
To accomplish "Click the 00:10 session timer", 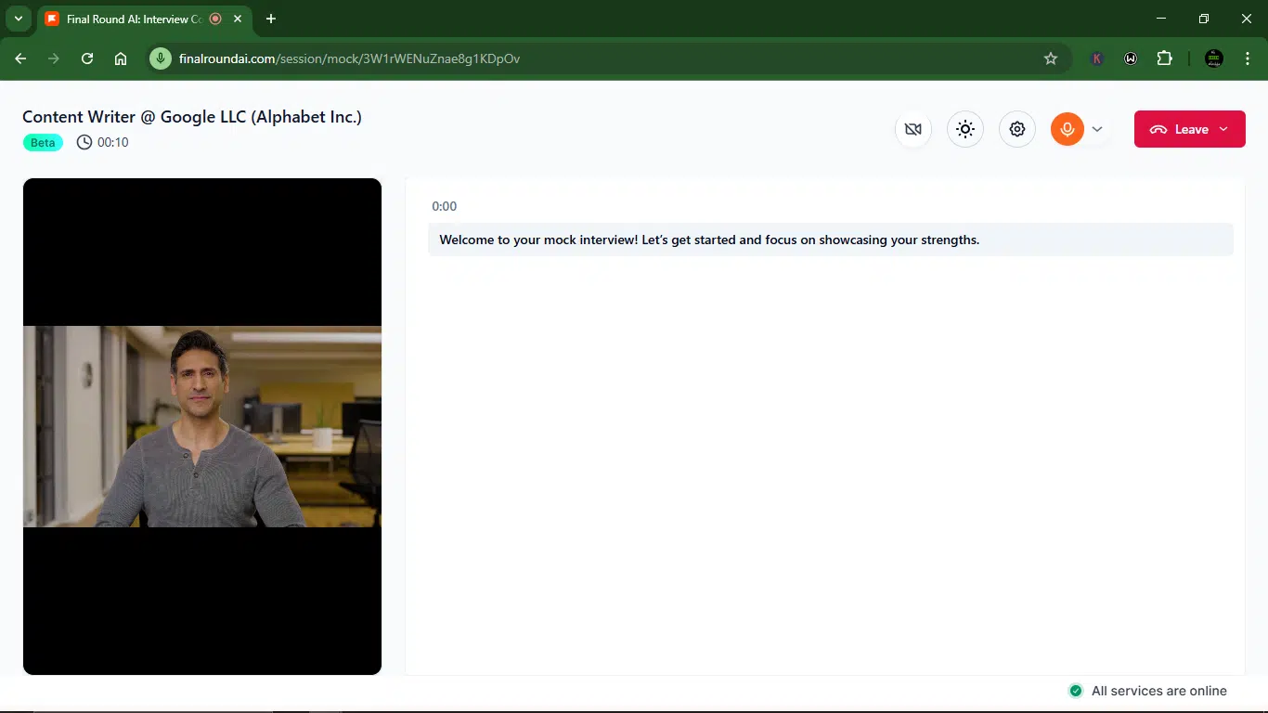I will (113, 142).
